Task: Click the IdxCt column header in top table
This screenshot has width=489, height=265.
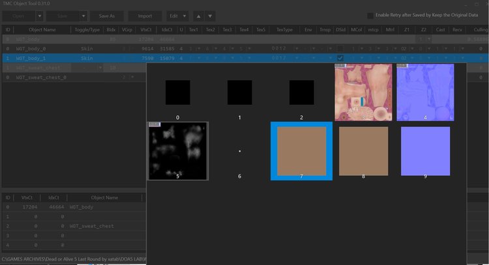Action: [167, 29]
